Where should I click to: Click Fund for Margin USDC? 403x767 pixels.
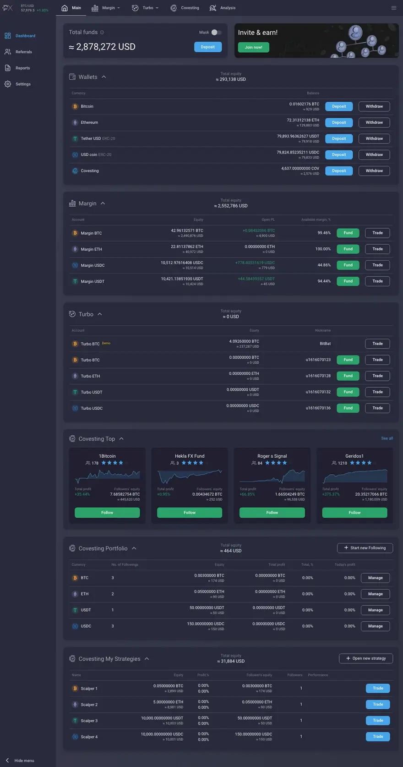[x=348, y=265]
